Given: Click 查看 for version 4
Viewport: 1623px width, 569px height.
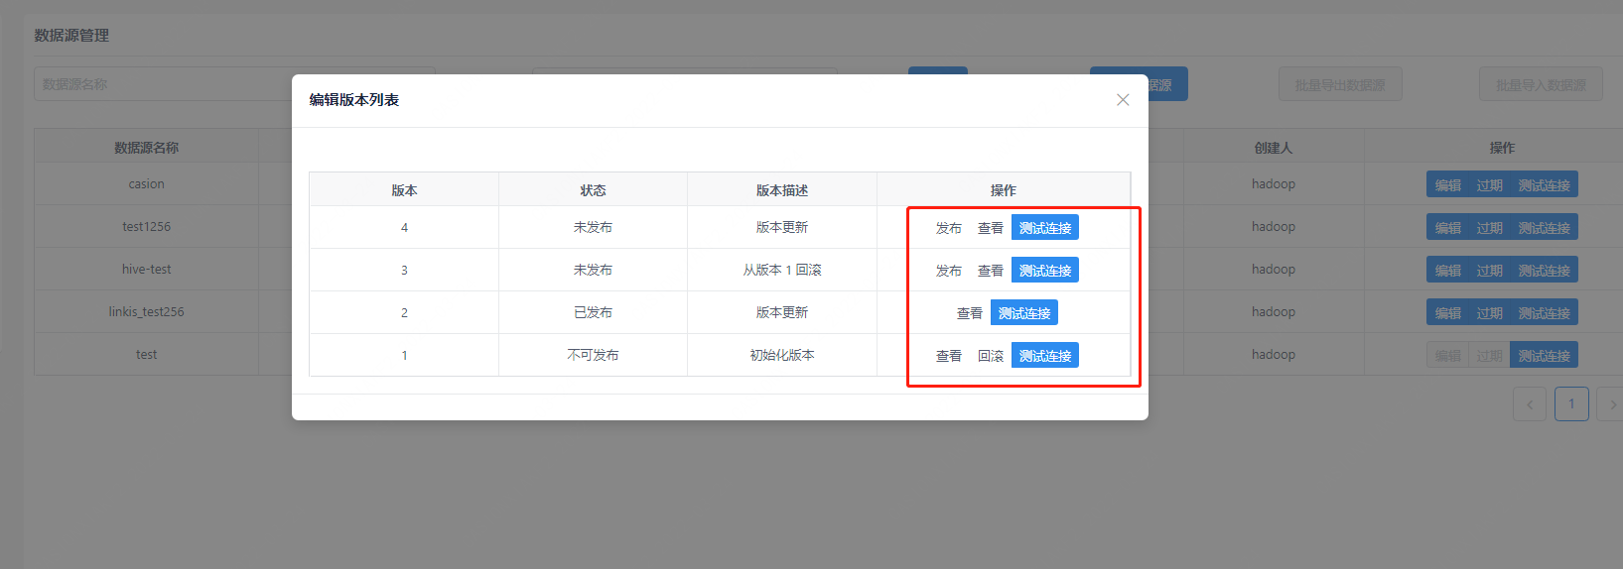Looking at the screenshot, I should [x=990, y=228].
